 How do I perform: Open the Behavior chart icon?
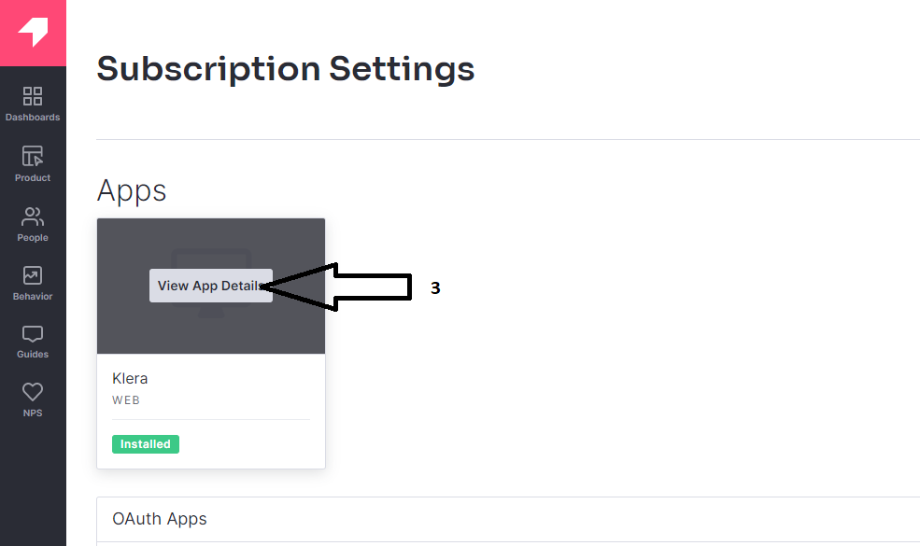33,275
